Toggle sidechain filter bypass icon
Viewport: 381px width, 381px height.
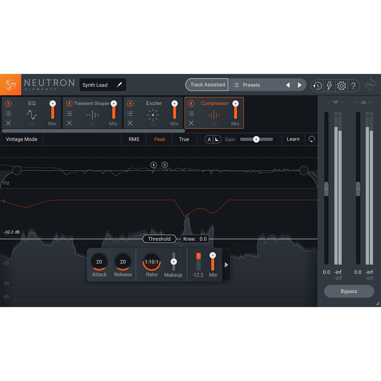[154, 165]
